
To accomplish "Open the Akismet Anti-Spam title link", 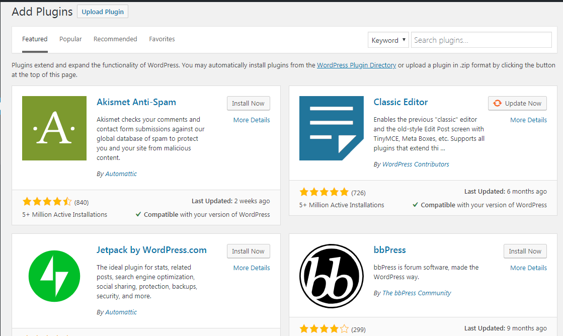I will point(136,102).
